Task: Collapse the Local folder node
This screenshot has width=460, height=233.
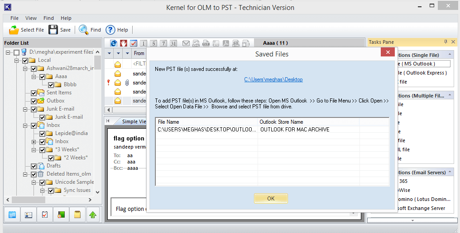Action: (16, 61)
